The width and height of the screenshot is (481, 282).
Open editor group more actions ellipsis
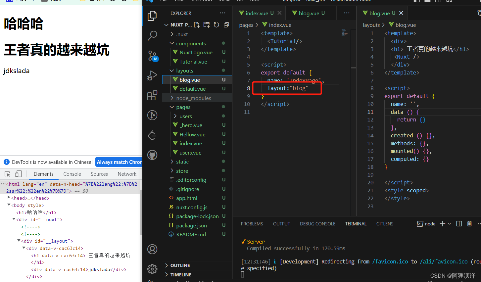347,13
